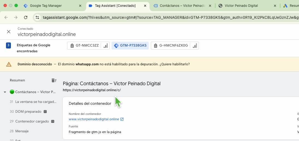Screen dimensions: 299x141
Task: Click the Google Tag Manager tab favicon
Action: pyautogui.click(x=26, y=6)
